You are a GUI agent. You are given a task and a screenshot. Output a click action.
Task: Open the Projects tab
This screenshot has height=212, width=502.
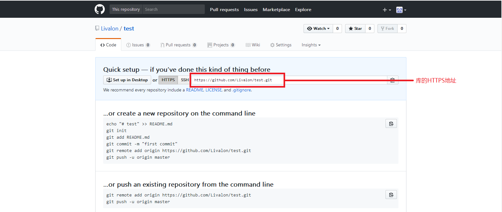click(x=221, y=45)
